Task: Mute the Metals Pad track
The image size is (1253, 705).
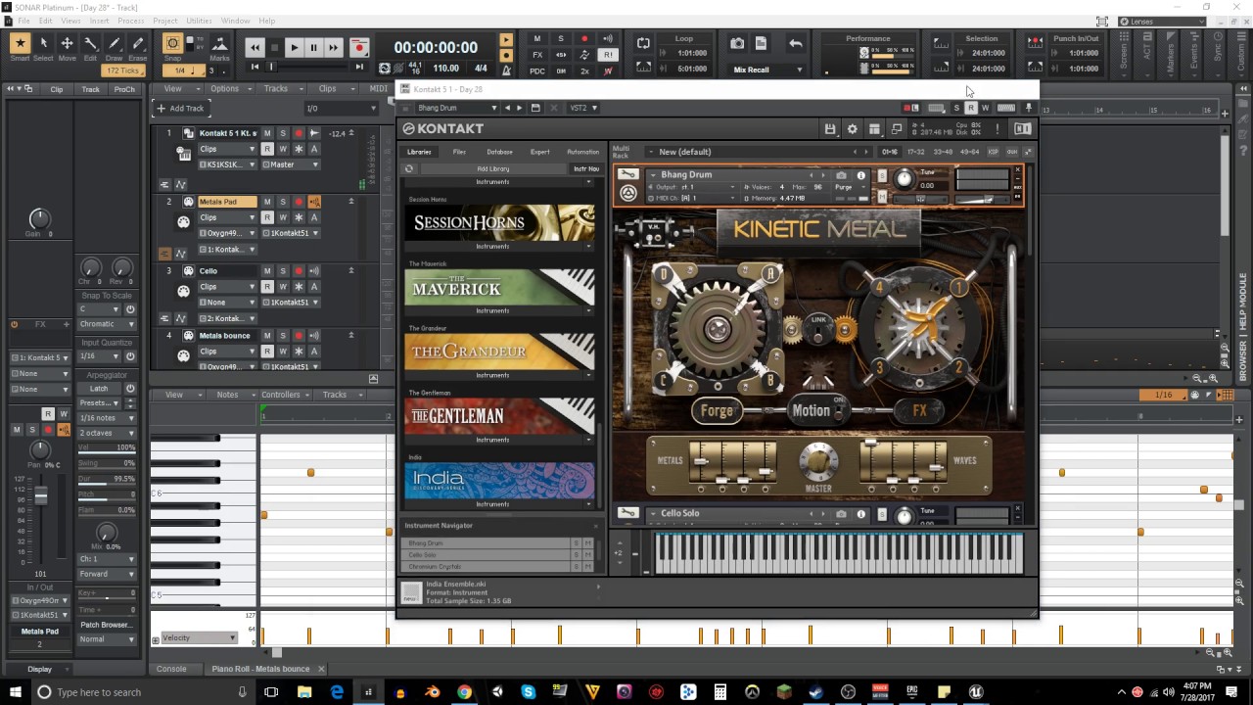Action: point(267,202)
